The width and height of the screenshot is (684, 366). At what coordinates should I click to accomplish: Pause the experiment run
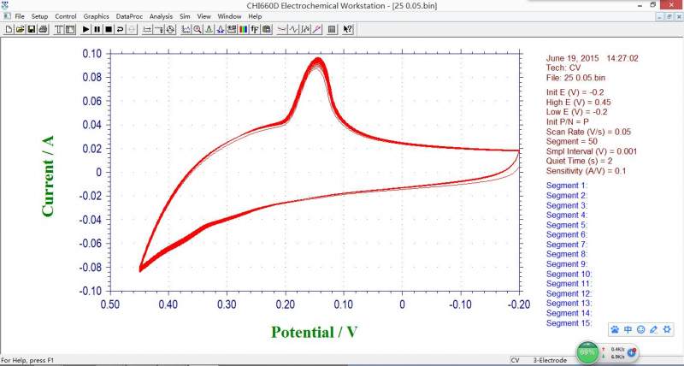pos(97,29)
